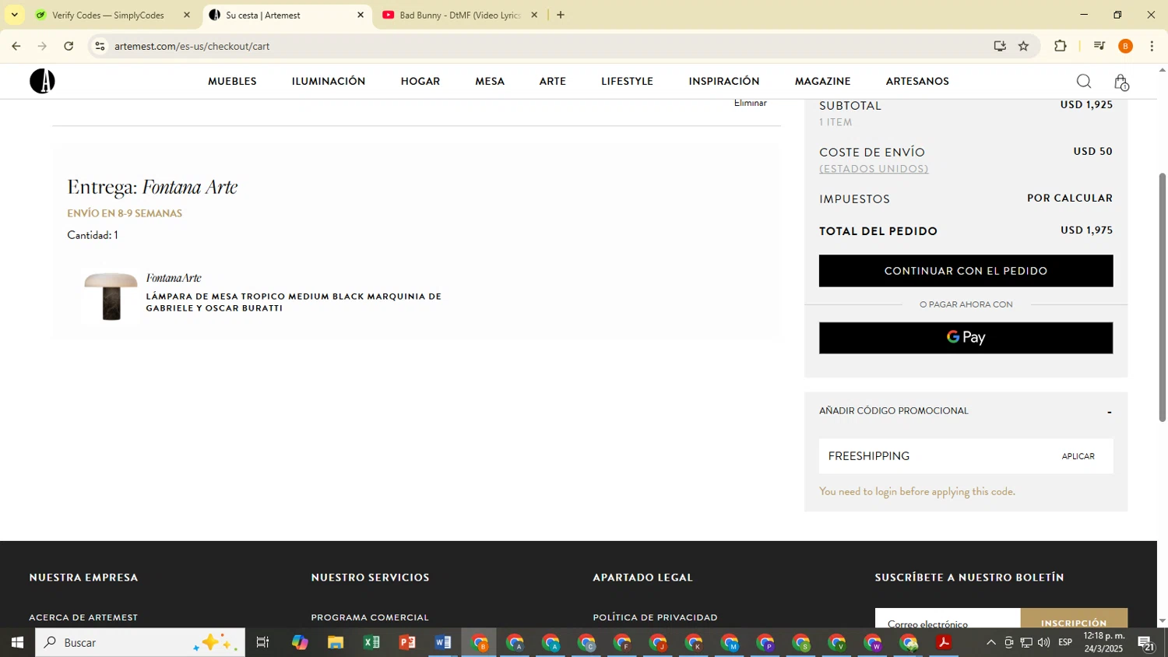
Task: Switch to Verify Codes SimplyCodes tab
Action: 109,15
